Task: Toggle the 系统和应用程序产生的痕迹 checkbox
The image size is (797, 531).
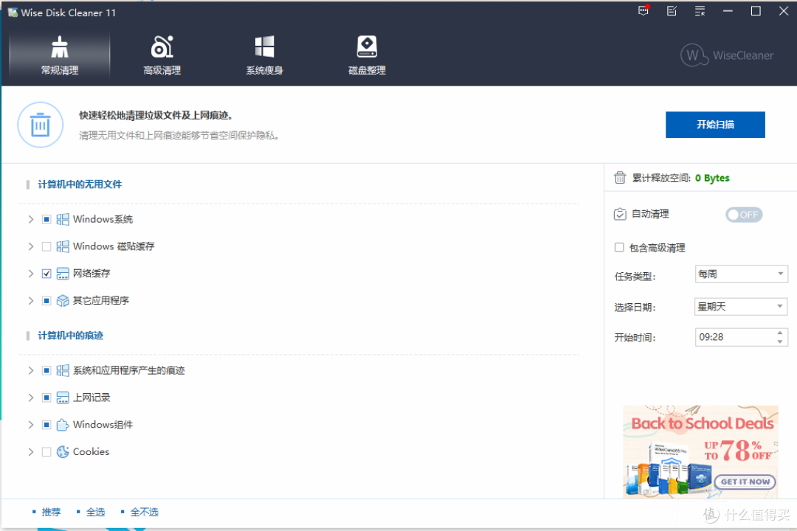Action: click(46, 370)
